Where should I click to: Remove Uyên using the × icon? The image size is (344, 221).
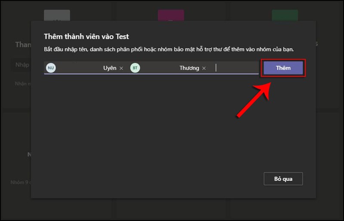[x=121, y=68]
